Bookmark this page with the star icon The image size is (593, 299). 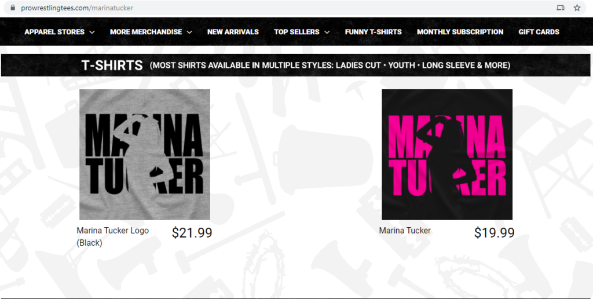tap(577, 8)
